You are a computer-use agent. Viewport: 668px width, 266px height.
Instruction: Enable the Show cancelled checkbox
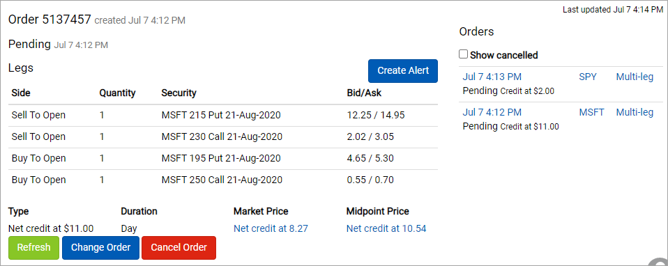(463, 54)
